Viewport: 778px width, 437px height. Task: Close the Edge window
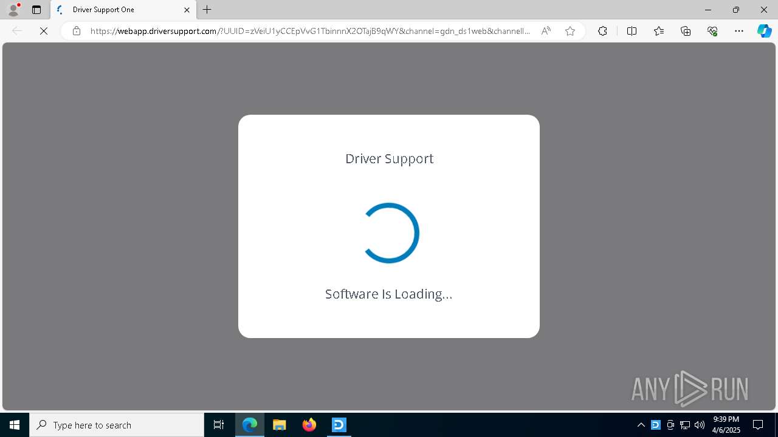pos(764,10)
